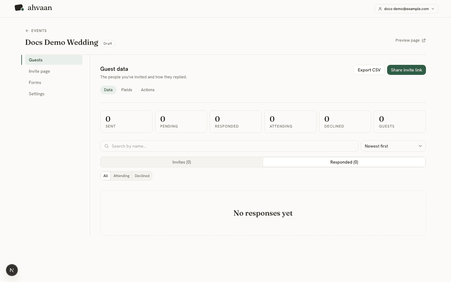Image resolution: width=451 pixels, height=282 pixels.
Task: Switch to the Data tab
Action: (x=108, y=90)
